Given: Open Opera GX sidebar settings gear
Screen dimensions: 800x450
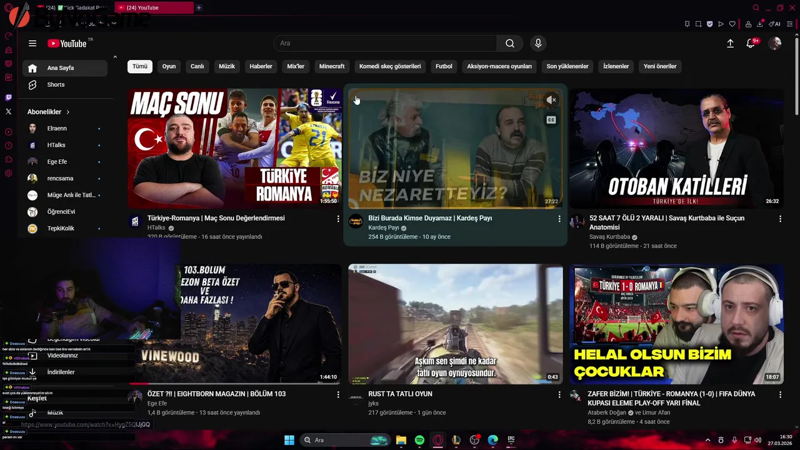Looking at the screenshot, I should click(x=8, y=173).
